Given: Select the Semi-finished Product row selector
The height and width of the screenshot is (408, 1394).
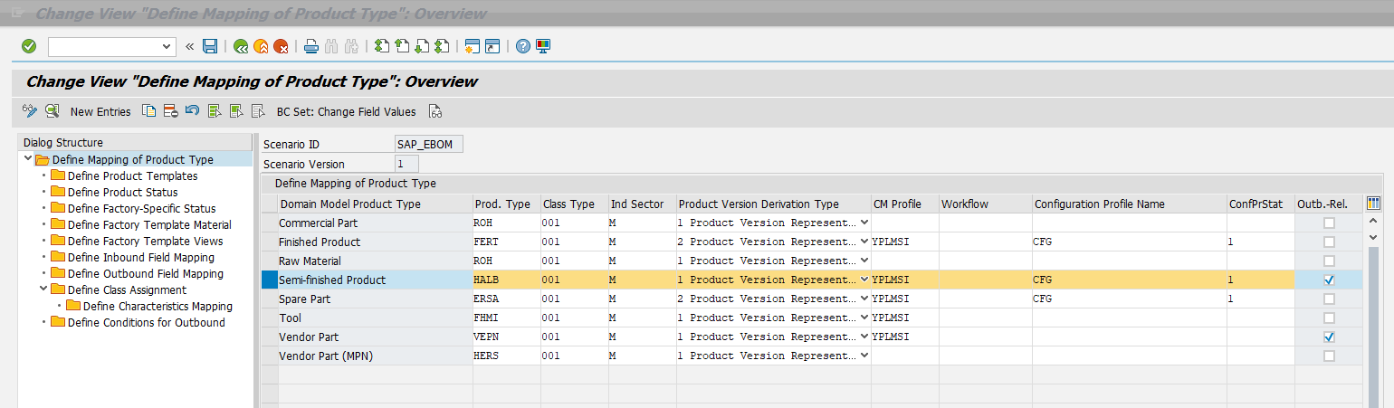Looking at the screenshot, I should (x=269, y=280).
